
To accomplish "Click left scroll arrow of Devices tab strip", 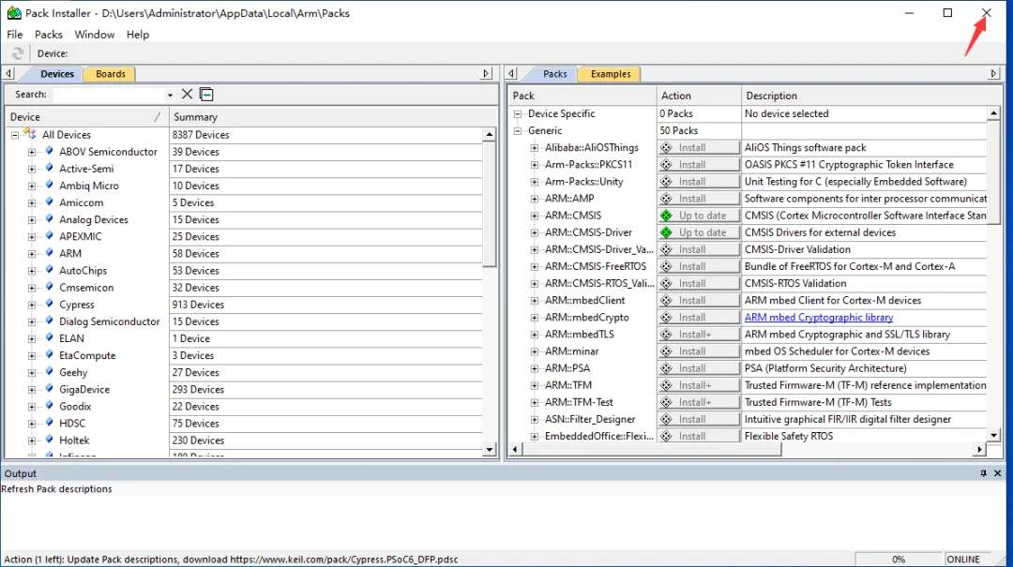I will (8, 74).
